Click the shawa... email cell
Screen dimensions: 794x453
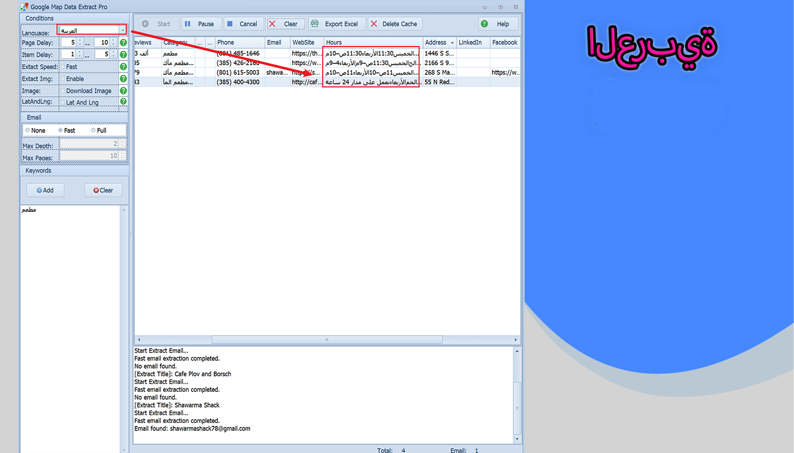277,72
